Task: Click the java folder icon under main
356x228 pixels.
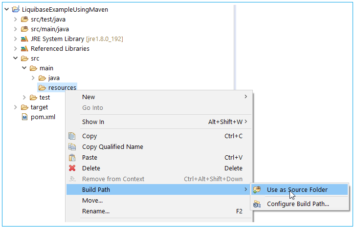Action: click(x=42, y=78)
